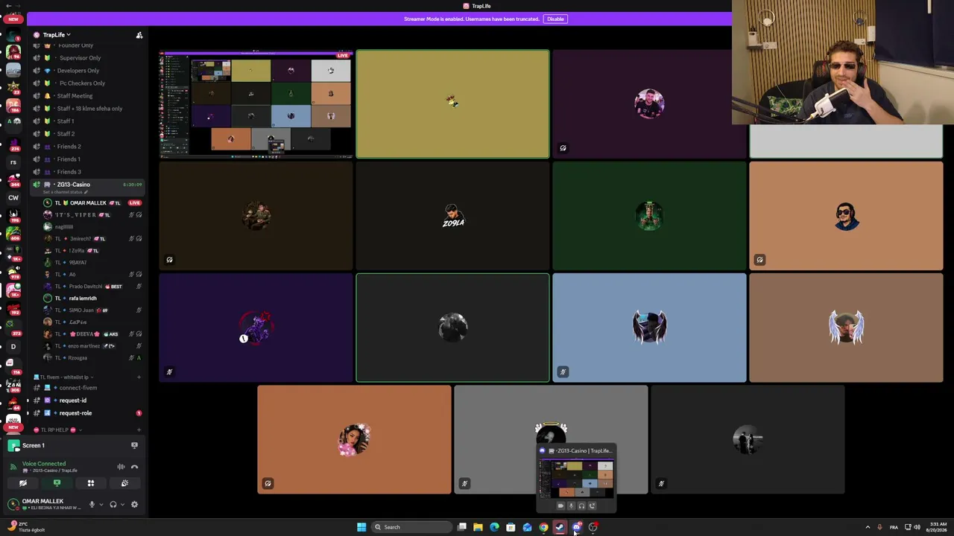Screen dimensions: 954x536
Task: Open User Settings gear icon
Action: [x=134, y=505]
